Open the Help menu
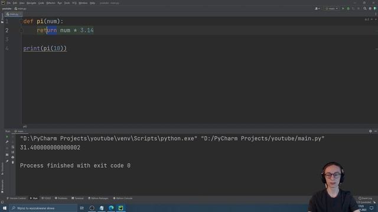The width and height of the screenshot is (378, 212). pos(92,3)
